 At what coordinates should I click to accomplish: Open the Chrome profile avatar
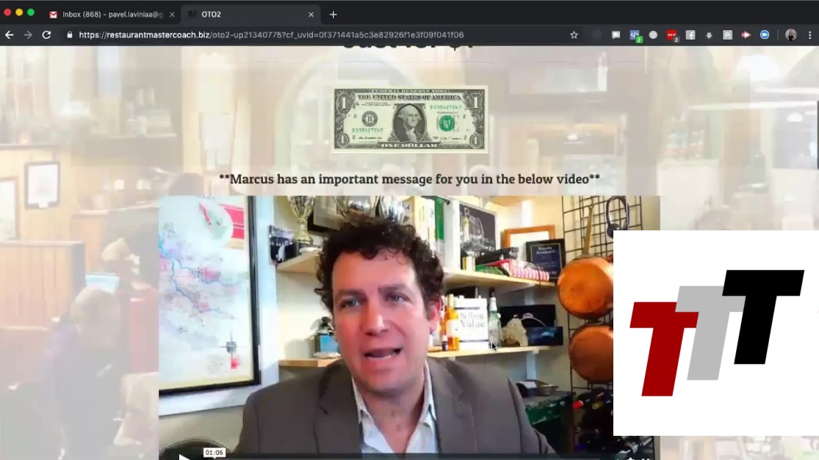[x=790, y=34]
